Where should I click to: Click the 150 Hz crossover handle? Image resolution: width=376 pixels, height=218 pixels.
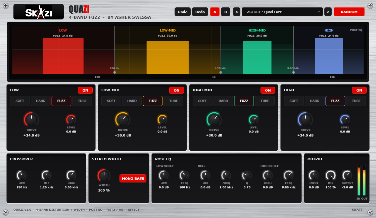114,72
